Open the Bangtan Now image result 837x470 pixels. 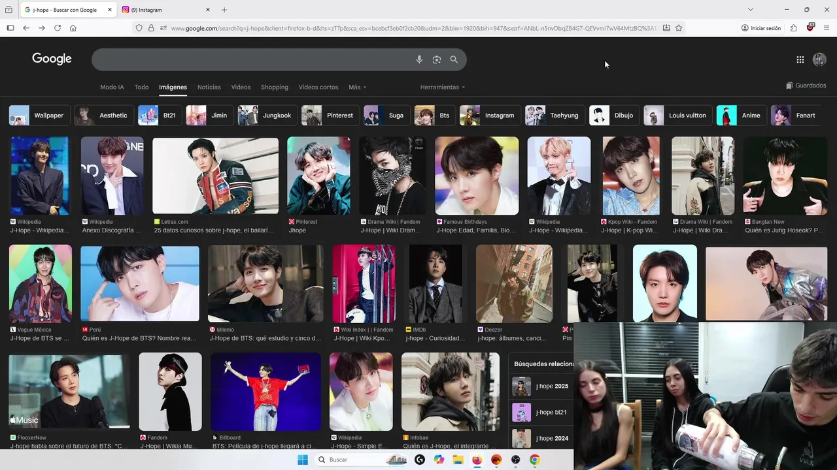785,176
